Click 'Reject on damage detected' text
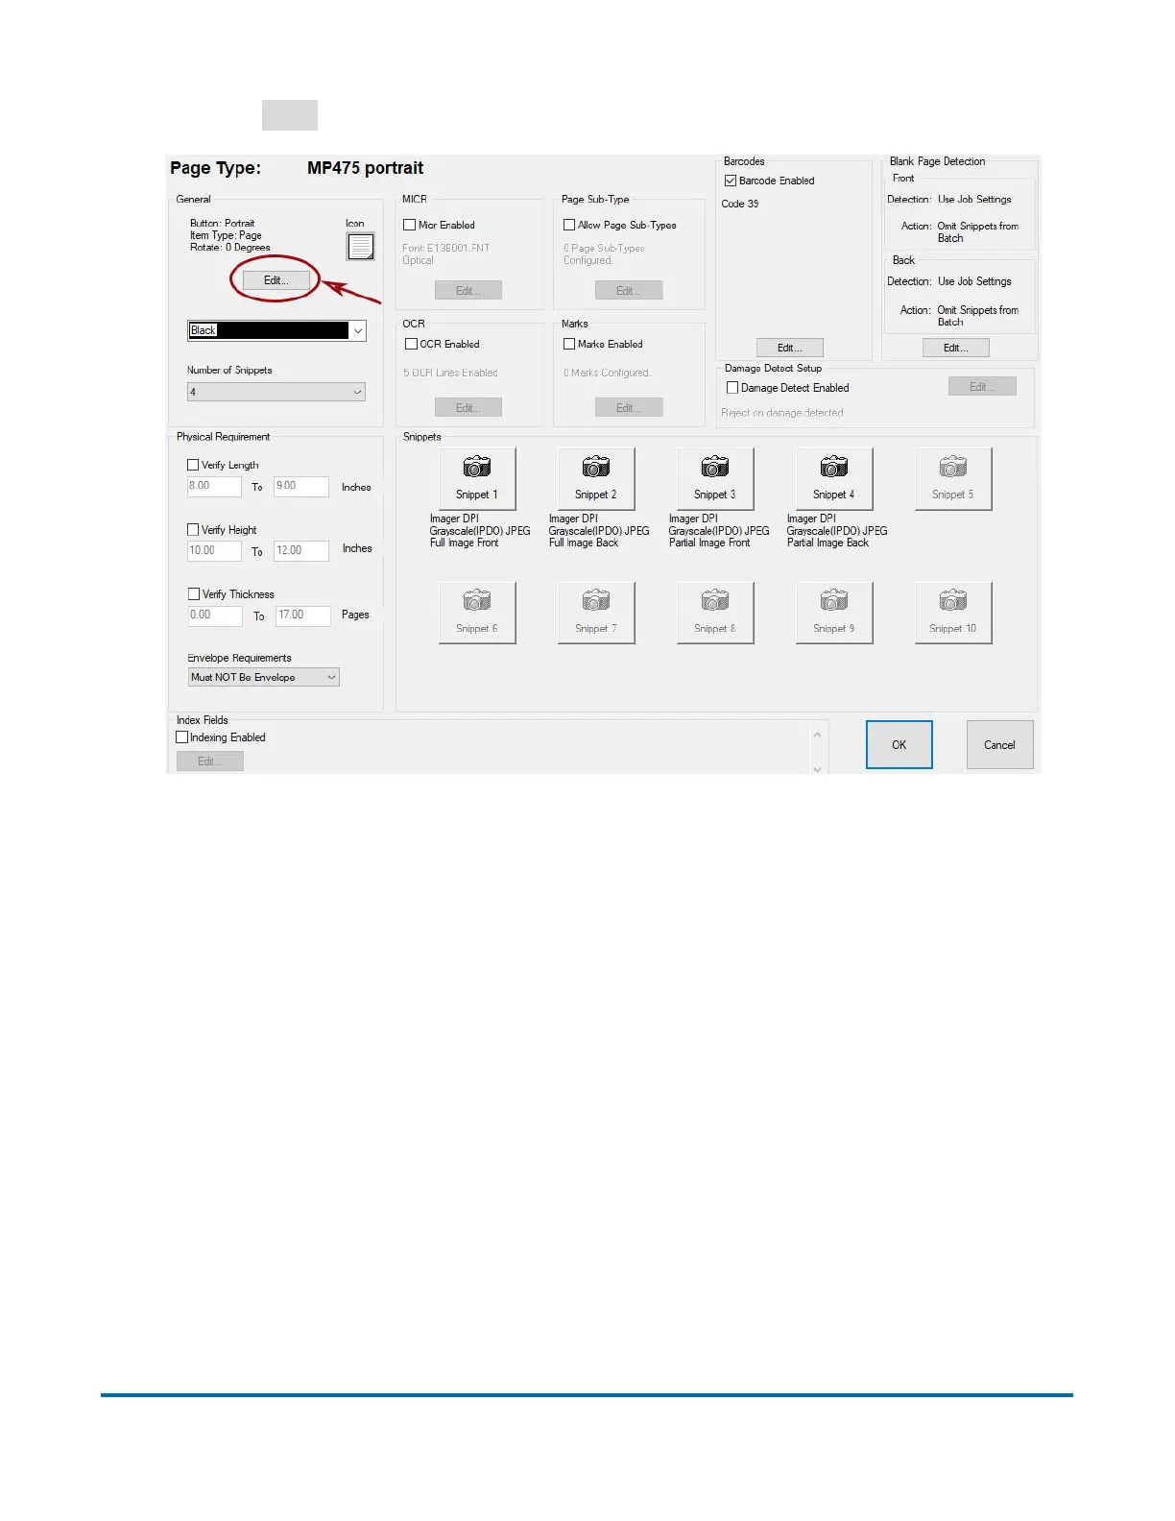Screen dimensions: 1175x1521 point(782,413)
